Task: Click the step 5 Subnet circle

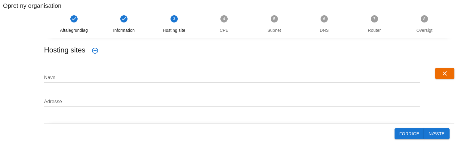Action: tap(274, 19)
